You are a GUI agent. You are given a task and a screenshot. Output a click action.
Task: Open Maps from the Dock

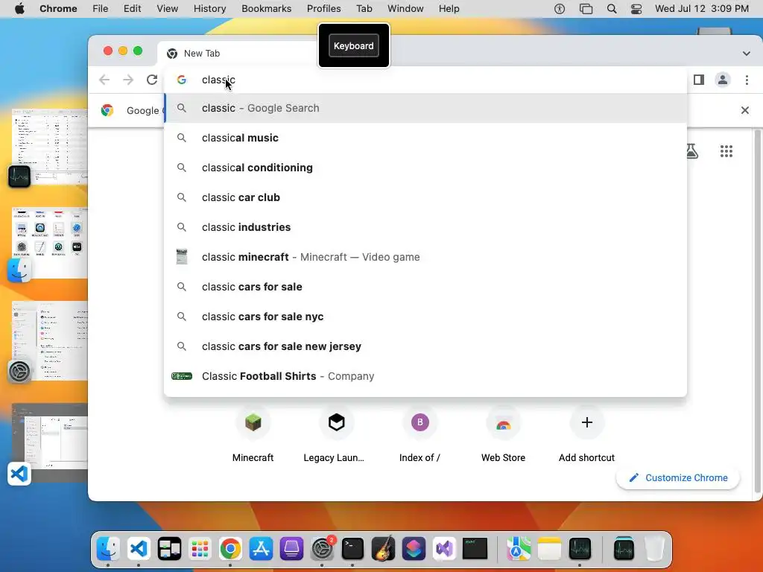click(519, 549)
